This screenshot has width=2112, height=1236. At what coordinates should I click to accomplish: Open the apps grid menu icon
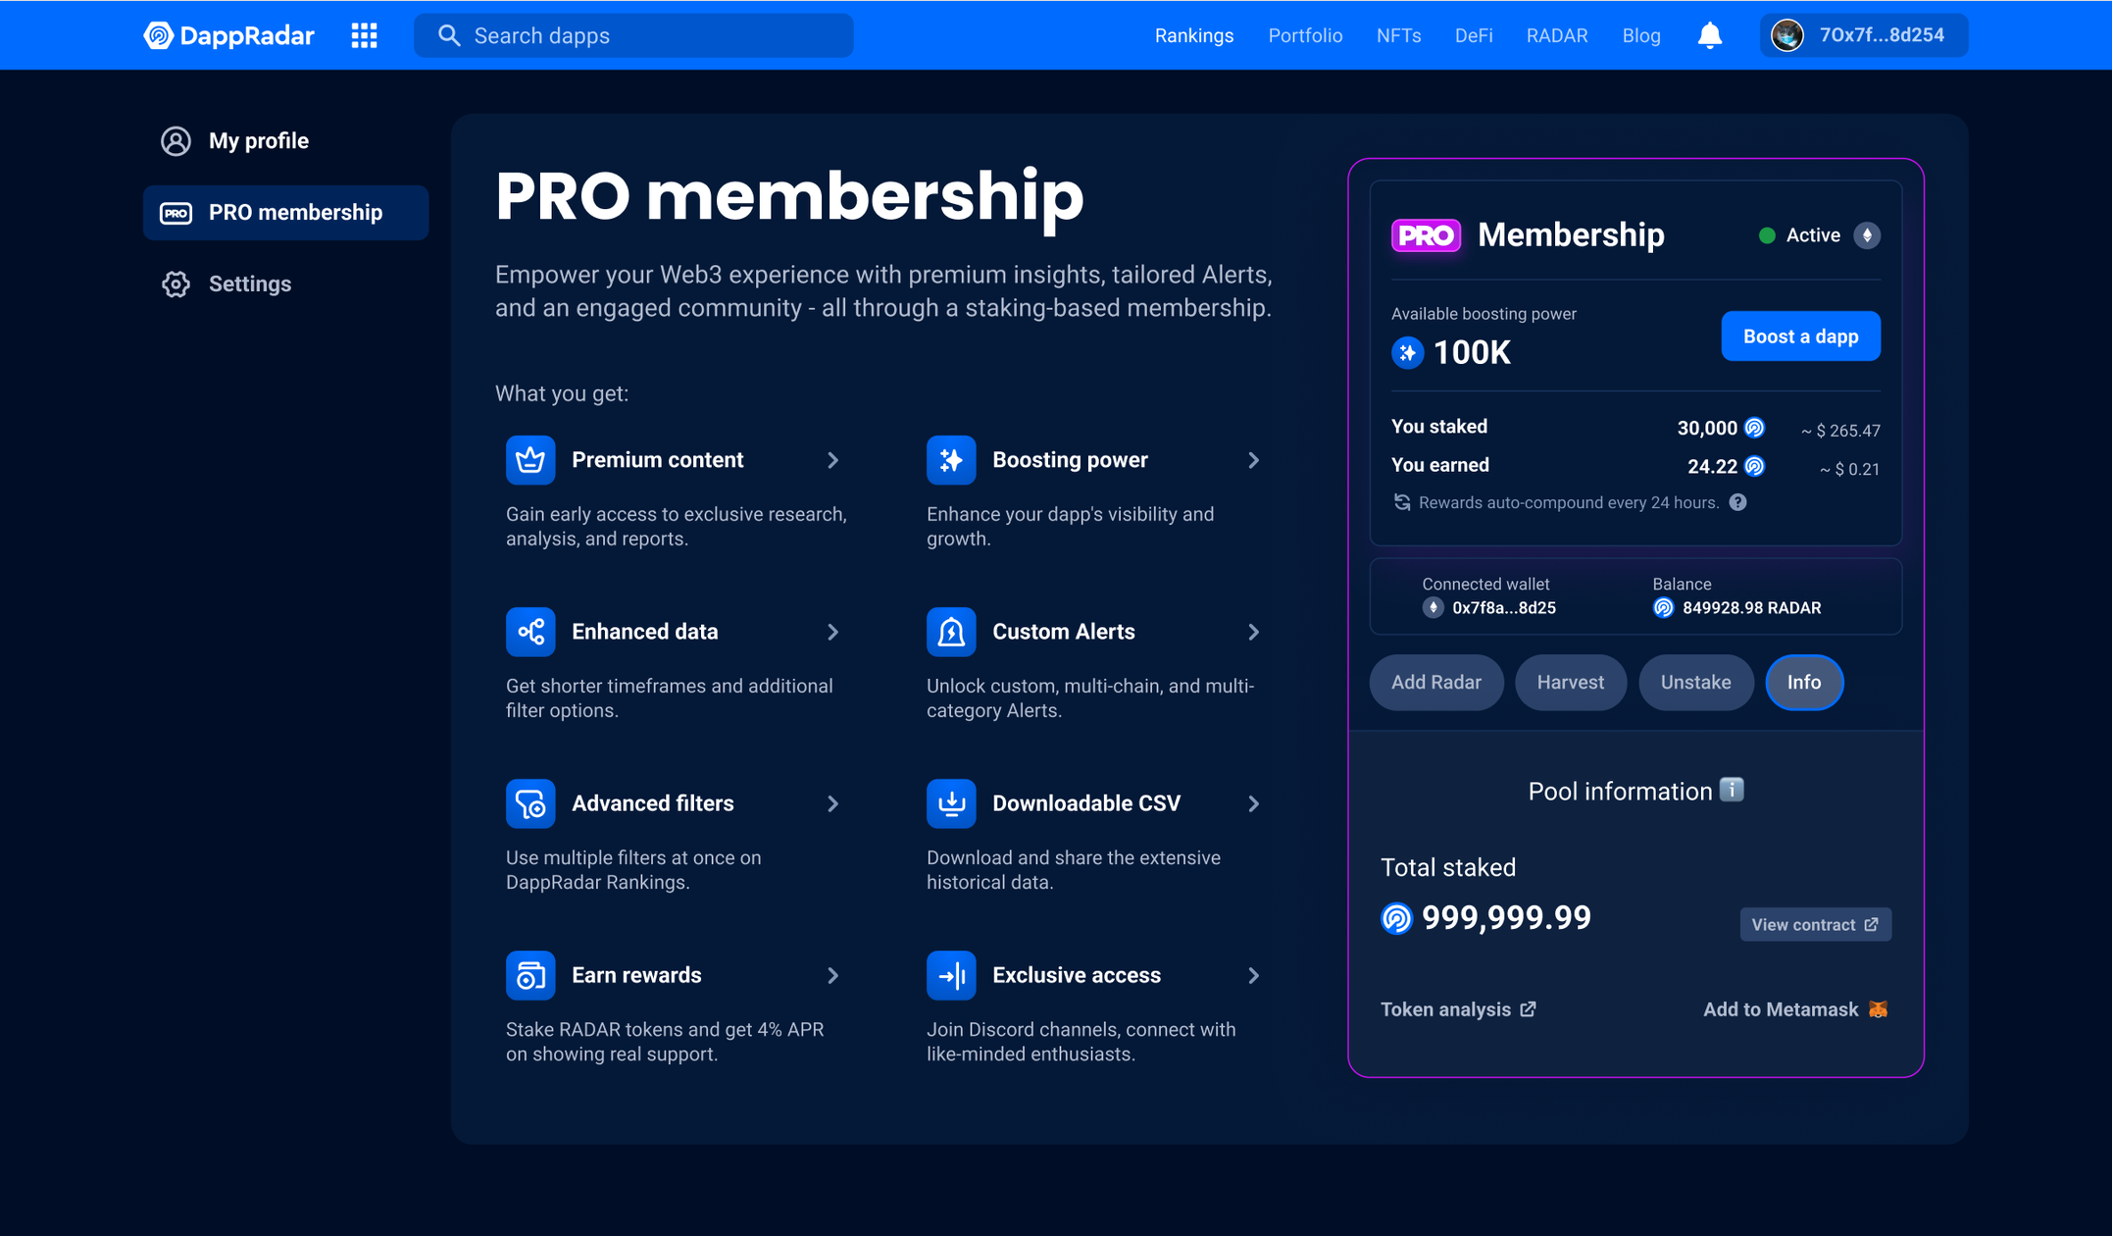[365, 35]
